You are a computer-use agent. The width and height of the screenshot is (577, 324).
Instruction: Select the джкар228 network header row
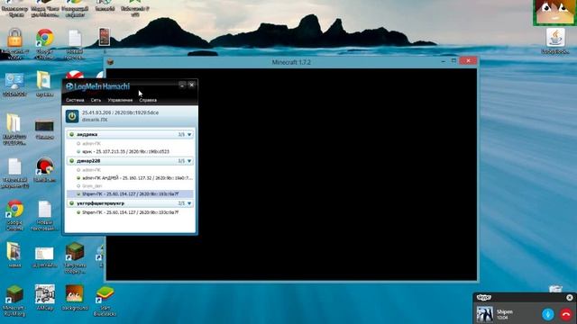pyautogui.click(x=130, y=161)
